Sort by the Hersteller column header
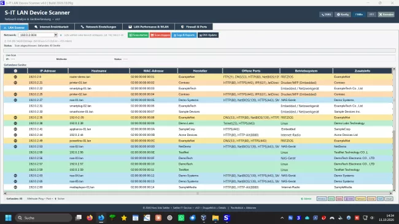 pyautogui.click(x=200, y=71)
